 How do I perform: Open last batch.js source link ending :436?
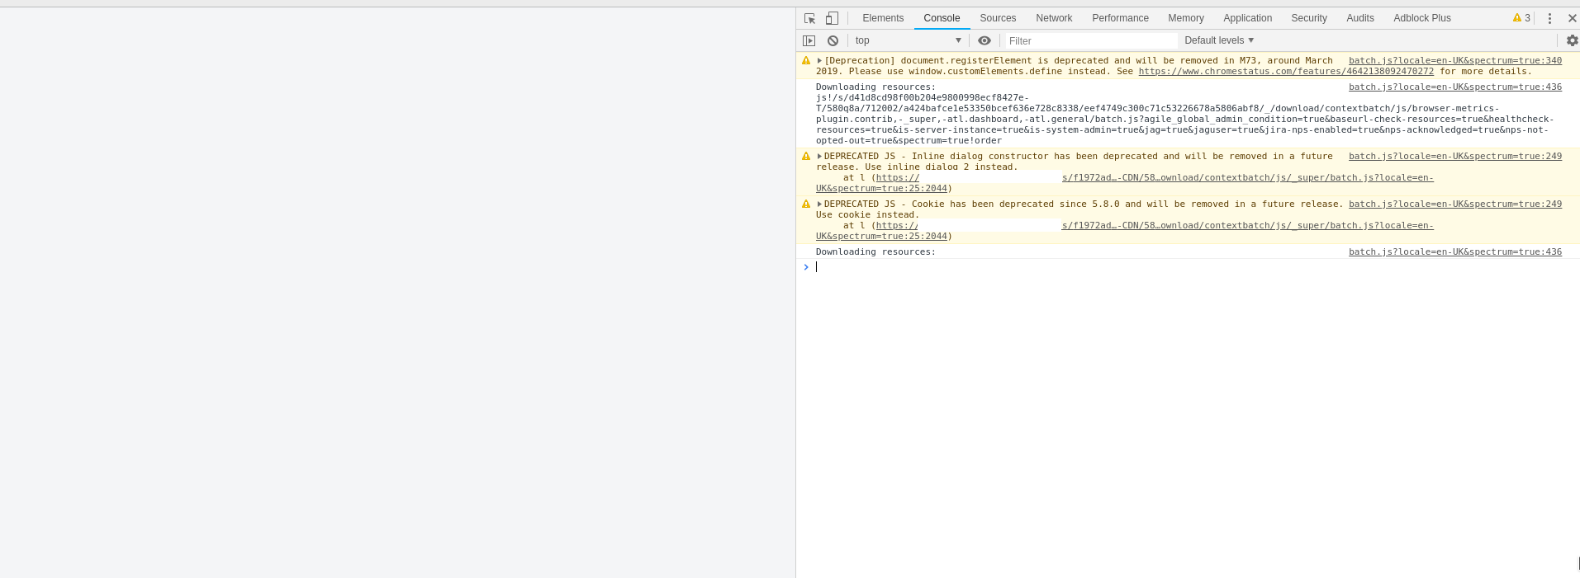tap(1455, 252)
